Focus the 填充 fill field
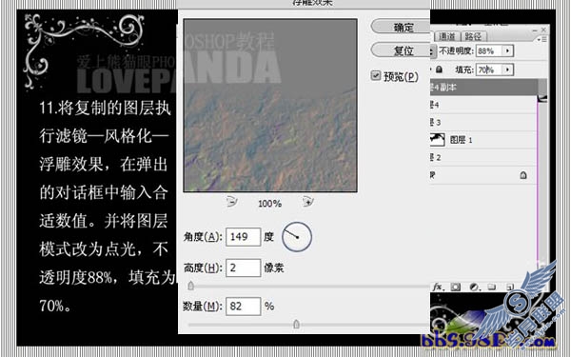571x357 pixels. coord(489,69)
